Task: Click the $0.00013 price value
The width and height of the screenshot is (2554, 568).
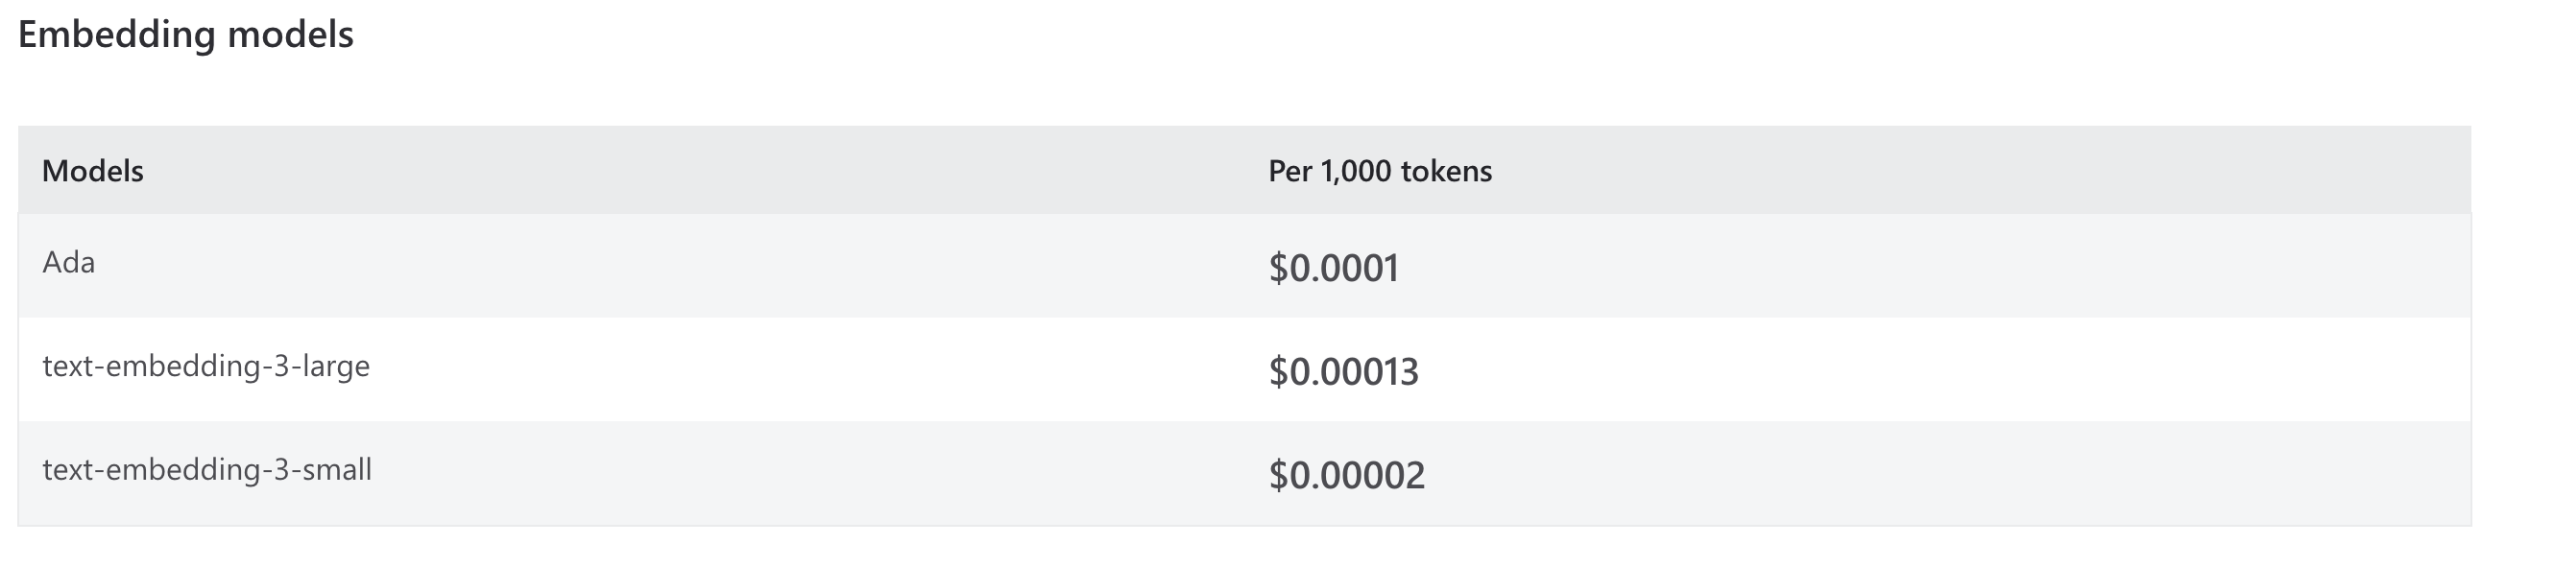Action: pos(1343,371)
